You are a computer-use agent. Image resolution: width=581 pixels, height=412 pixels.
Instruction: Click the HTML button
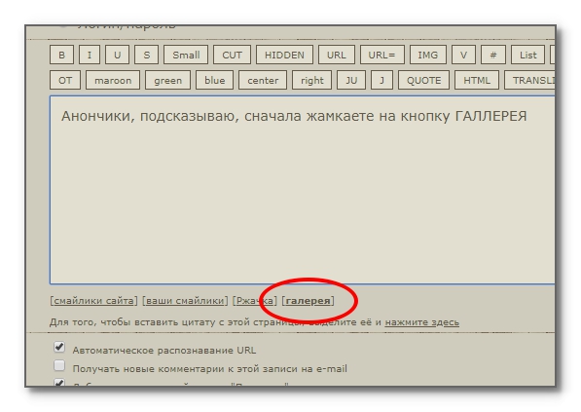coord(477,80)
